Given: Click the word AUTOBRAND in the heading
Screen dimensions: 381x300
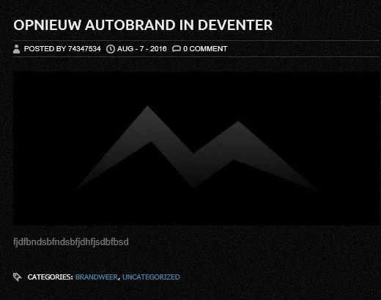Looking at the screenshot, I should coord(130,25).
